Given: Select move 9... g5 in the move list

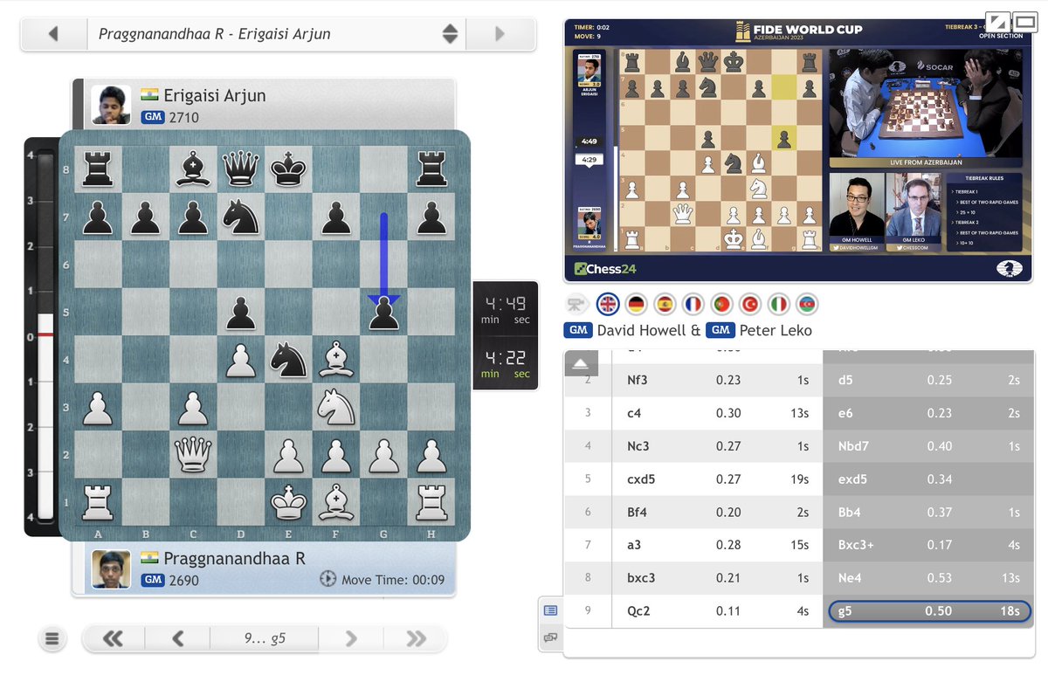Looking at the screenshot, I should pos(928,611).
